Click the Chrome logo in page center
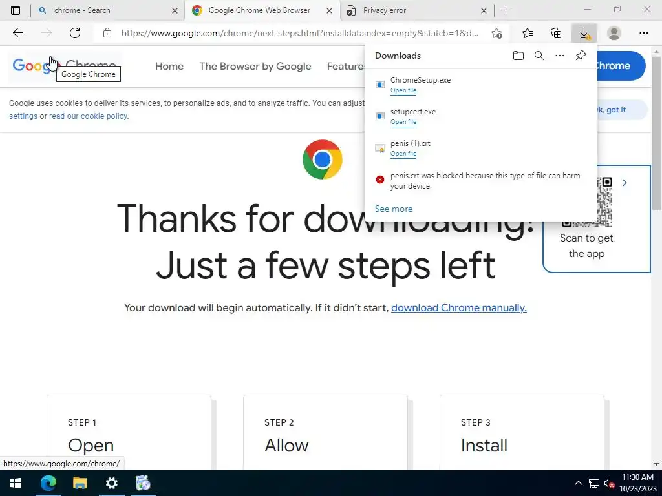This screenshot has width=662, height=496. (322, 160)
